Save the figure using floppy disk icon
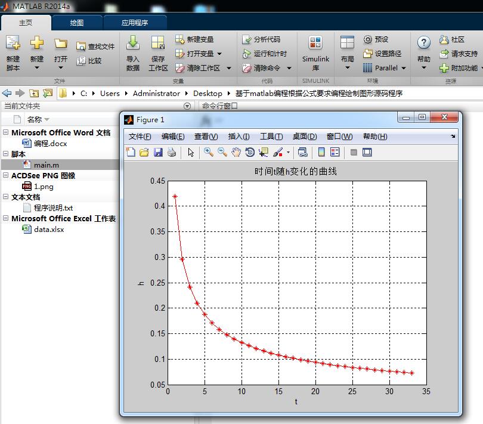 tap(158, 152)
